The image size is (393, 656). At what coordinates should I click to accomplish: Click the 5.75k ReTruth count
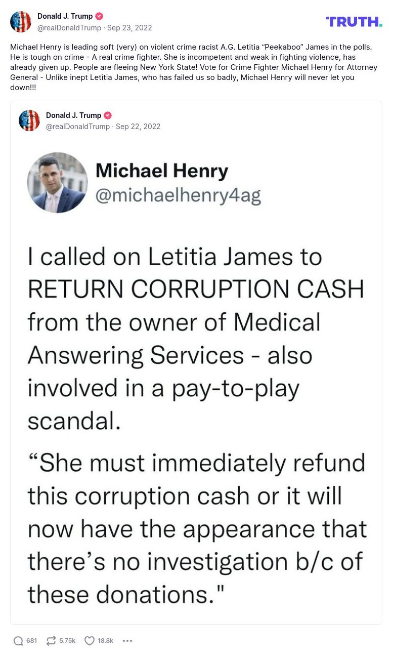(x=67, y=641)
